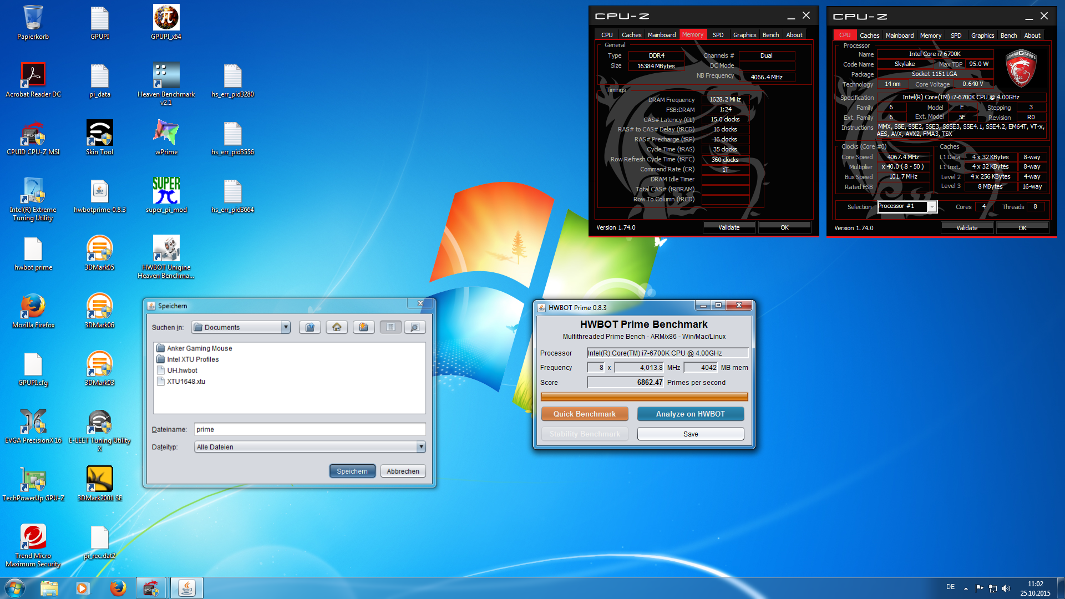1065x599 pixels.
Task: Show hidden tray icons arrow
Action: click(966, 588)
